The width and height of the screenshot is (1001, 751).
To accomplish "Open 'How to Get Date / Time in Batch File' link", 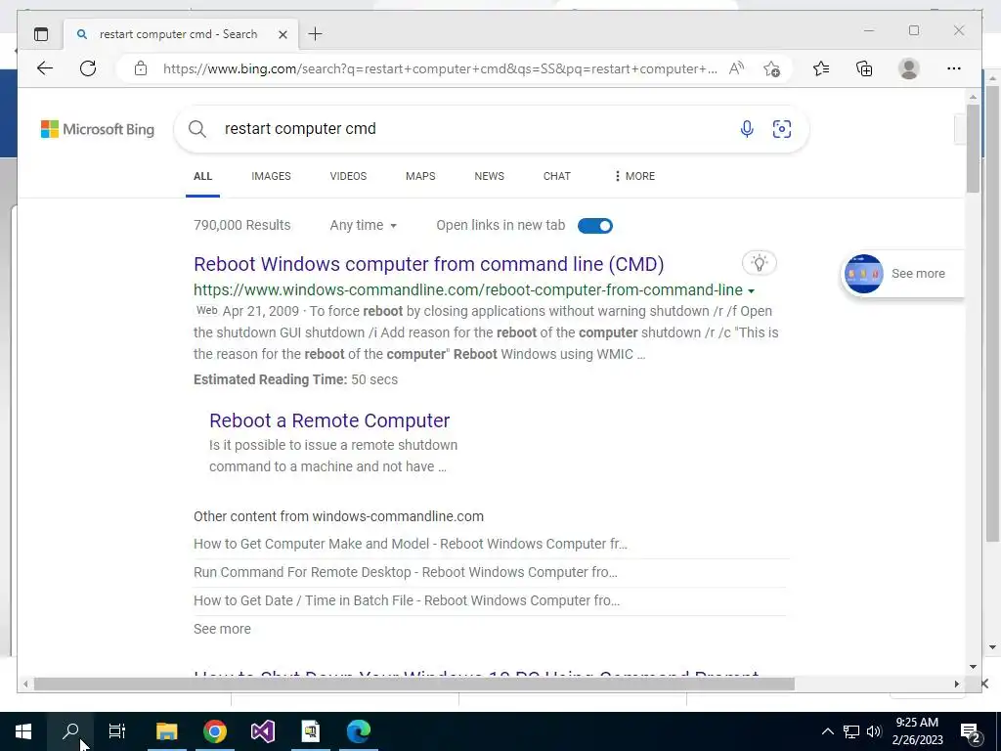I will 407,601.
